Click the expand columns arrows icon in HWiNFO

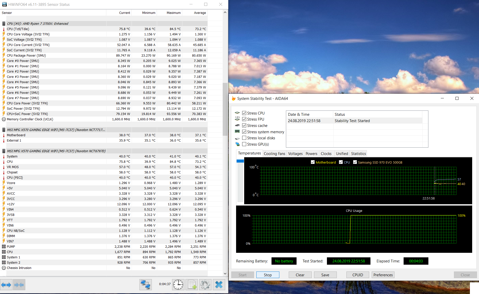point(6,285)
